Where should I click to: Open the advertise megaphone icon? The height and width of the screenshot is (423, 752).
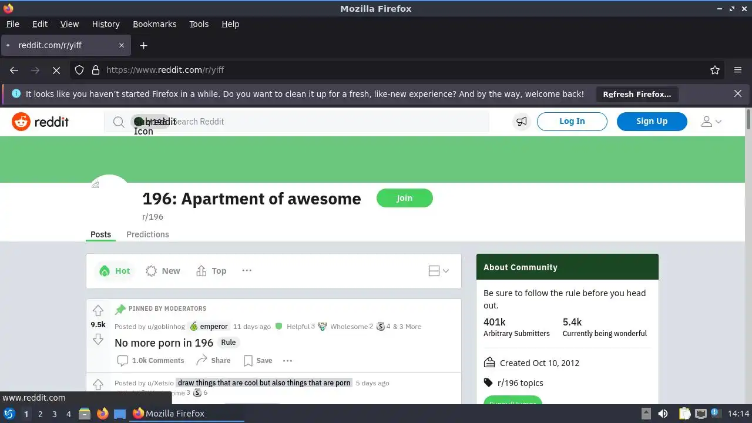click(522, 122)
